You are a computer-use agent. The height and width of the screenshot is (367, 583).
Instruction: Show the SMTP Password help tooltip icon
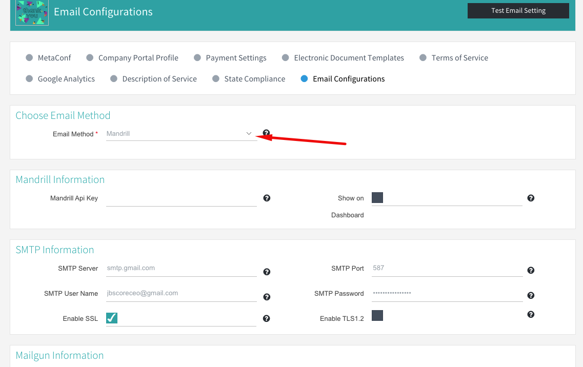tap(531, 295)
